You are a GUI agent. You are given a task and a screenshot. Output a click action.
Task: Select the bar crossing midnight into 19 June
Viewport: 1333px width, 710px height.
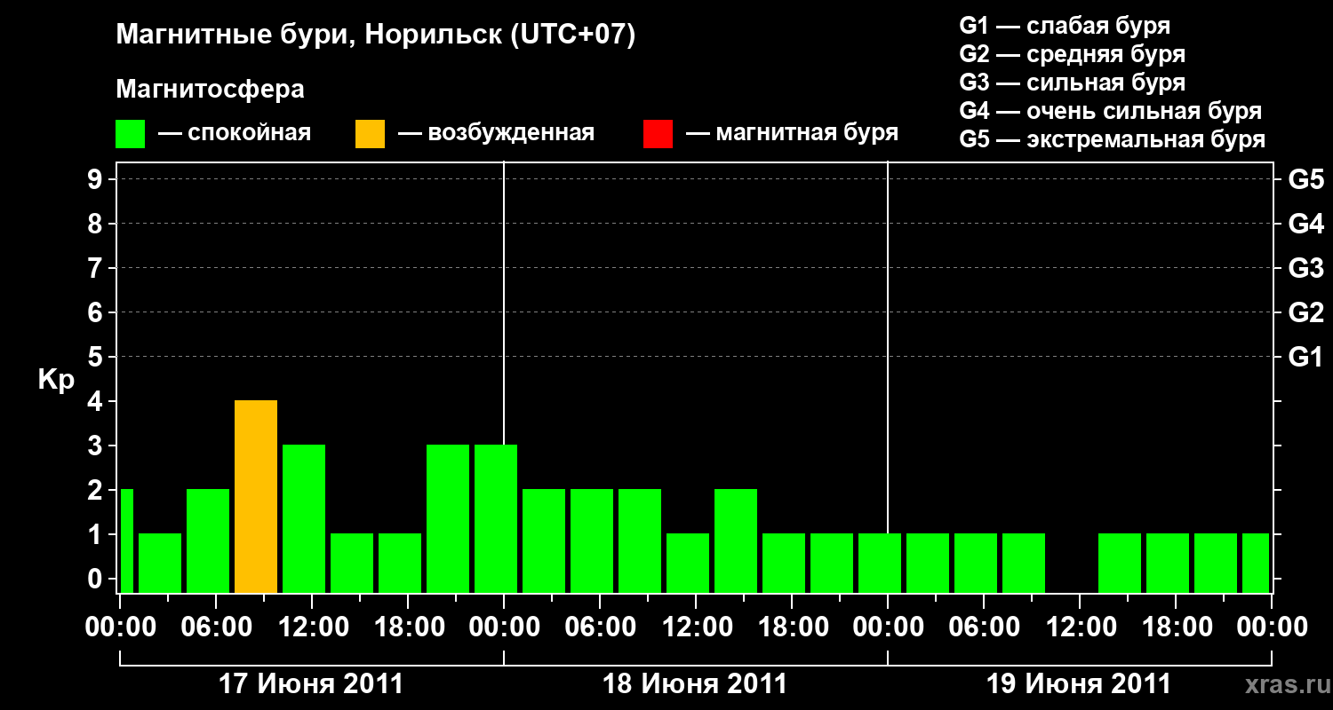[x=880, y=563]
